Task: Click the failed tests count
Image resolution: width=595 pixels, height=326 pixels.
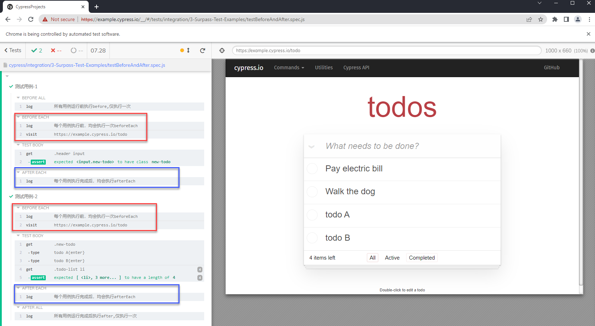Action: (x=56, y=50)
